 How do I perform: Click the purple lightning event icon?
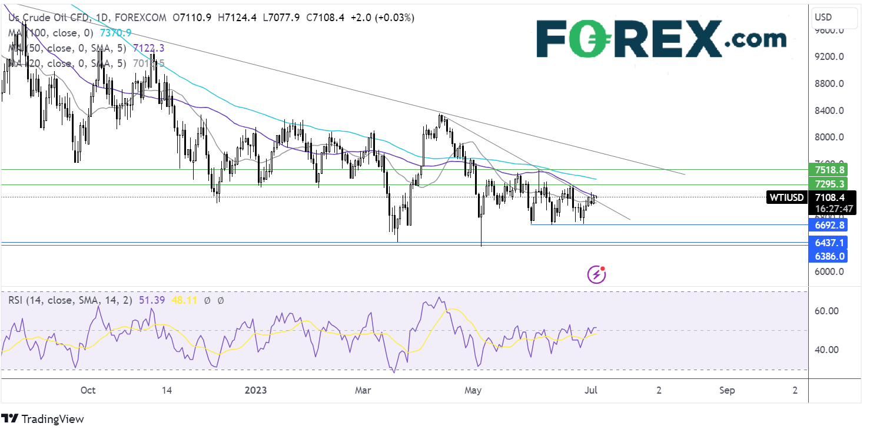[597, 274]
